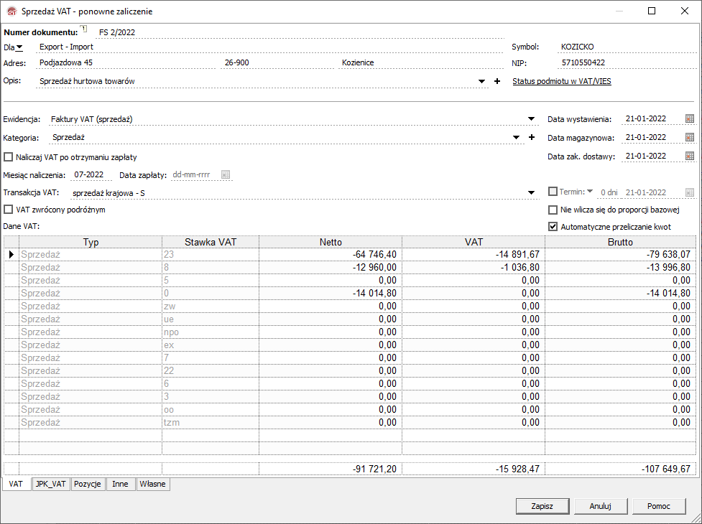Click the stawka cell 'npo'
The width and height of the screenshot is (702, 524).
(211, 332)
